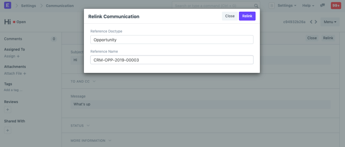Click the Reference Doctype field

[x=172, y=40]
